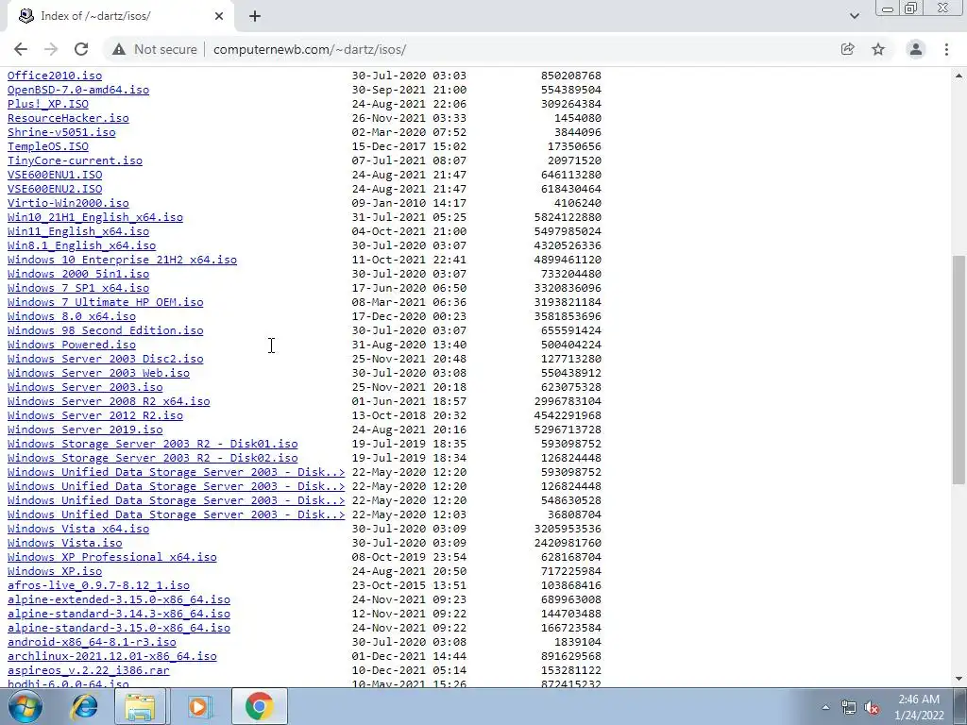This screenshot has height=725, width=967.
Task: Open android-x86_64-8.1-r3.iso link
Action: click(92, 642)
